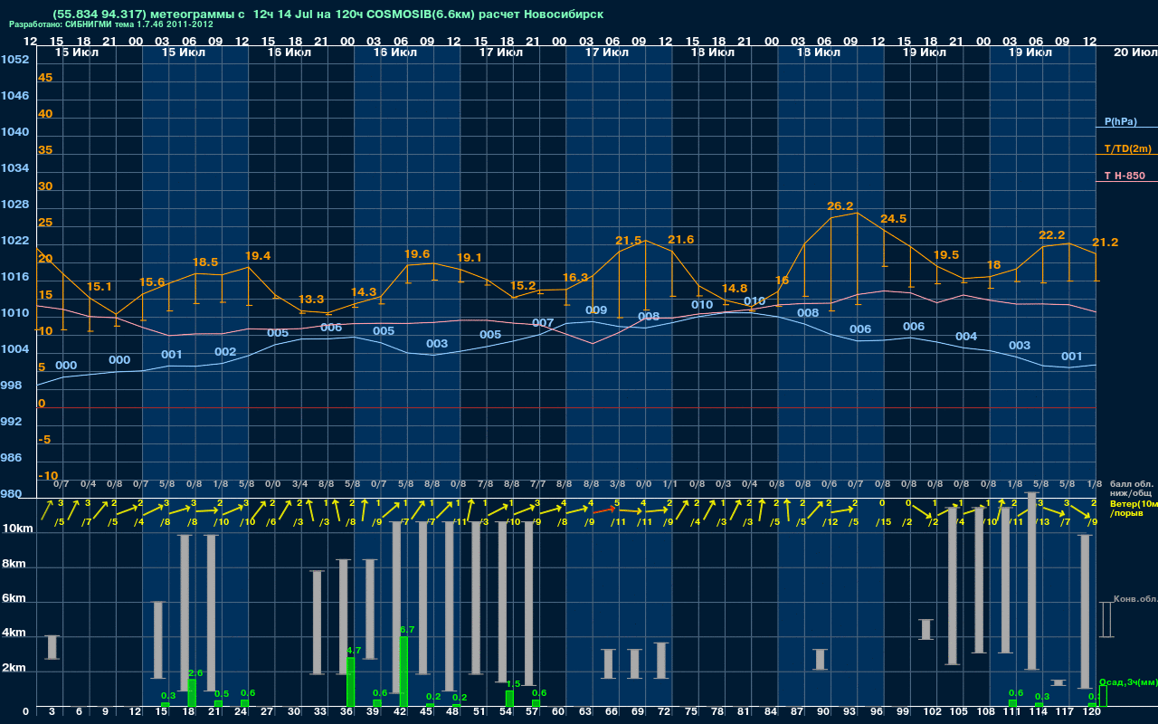
Task: Click the temperature value 14.3
Action: [364, 292]
